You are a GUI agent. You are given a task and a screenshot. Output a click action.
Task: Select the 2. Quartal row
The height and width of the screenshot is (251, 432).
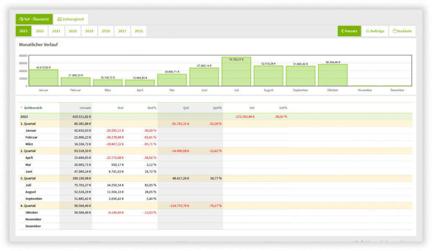[216, 151]
